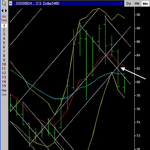
Task: Select the arrow pointer tool
Action: 4,3
